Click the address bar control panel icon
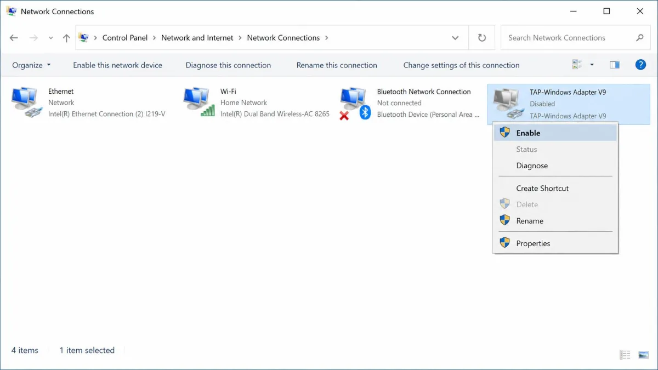This screenshot has height=370, width=658. click(x=84, y=38)
